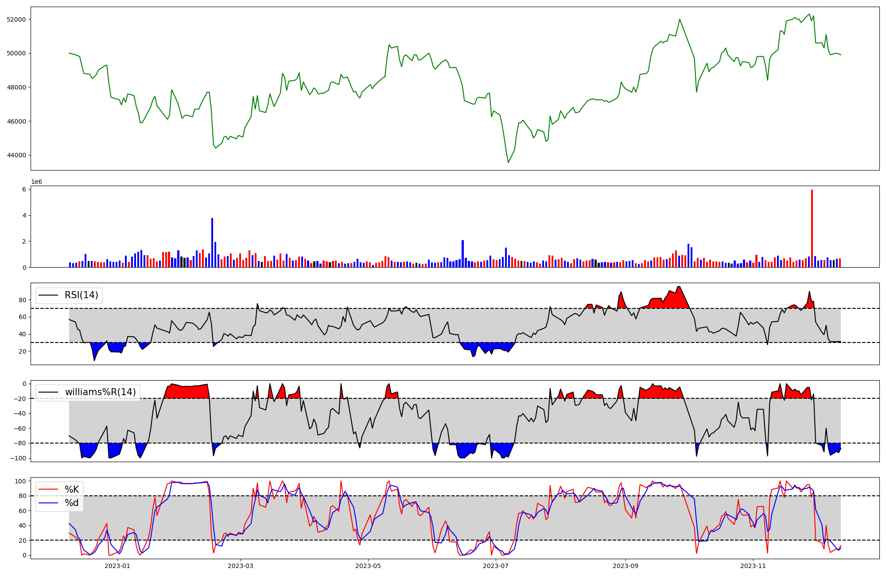The width and height of the screenshot is (886, 576).
Task: Click the price line's lowest point near 43500
Action: pos(508,162)
